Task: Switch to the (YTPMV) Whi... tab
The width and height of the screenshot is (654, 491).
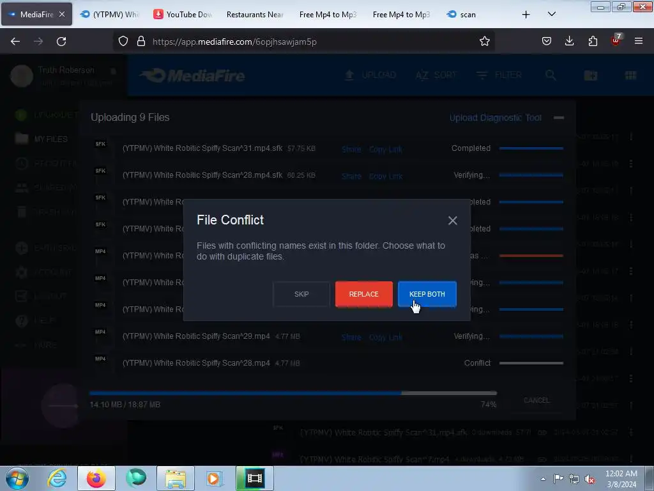Action: tap(110, 15)
